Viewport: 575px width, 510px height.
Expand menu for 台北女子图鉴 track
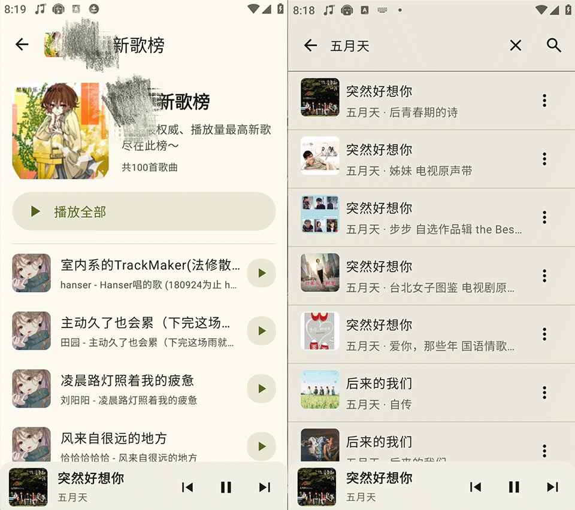544,275
